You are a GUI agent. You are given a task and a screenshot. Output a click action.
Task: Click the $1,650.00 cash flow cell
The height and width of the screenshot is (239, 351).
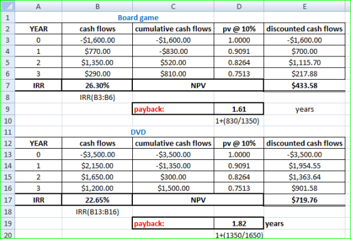pyautogui.click(x=97, y=177)
